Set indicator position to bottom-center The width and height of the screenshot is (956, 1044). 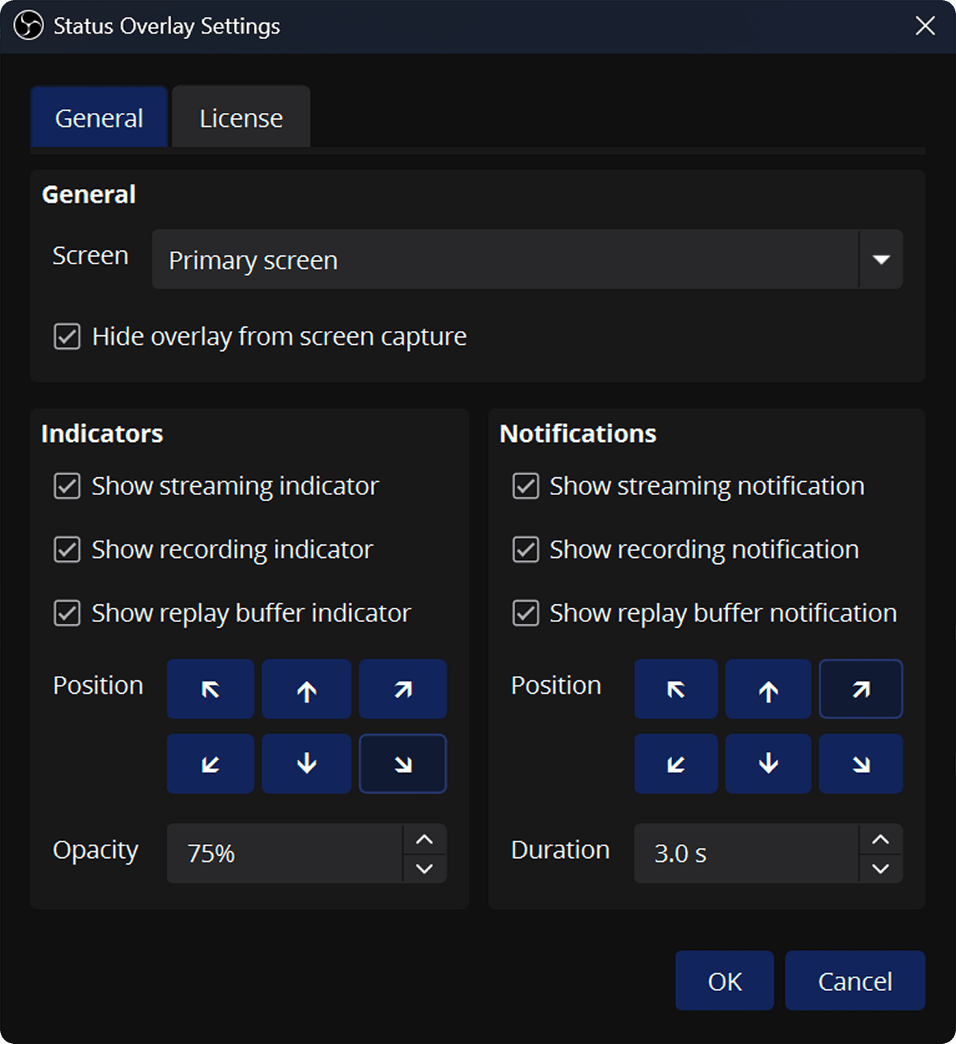pos(306,764)
